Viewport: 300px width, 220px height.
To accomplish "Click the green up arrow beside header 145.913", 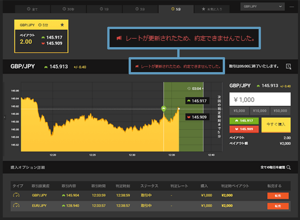I will [46, 67].
